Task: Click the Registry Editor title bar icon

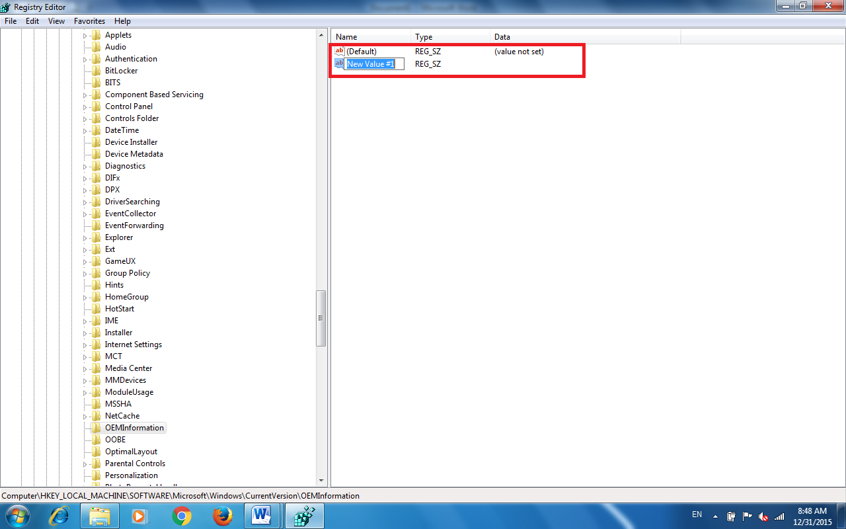Action: pyautogui.click(x=6, y=7)
